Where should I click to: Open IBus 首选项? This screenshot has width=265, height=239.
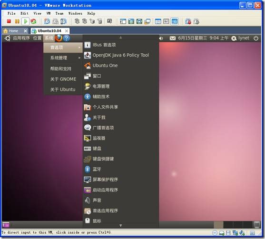(121, 45)
